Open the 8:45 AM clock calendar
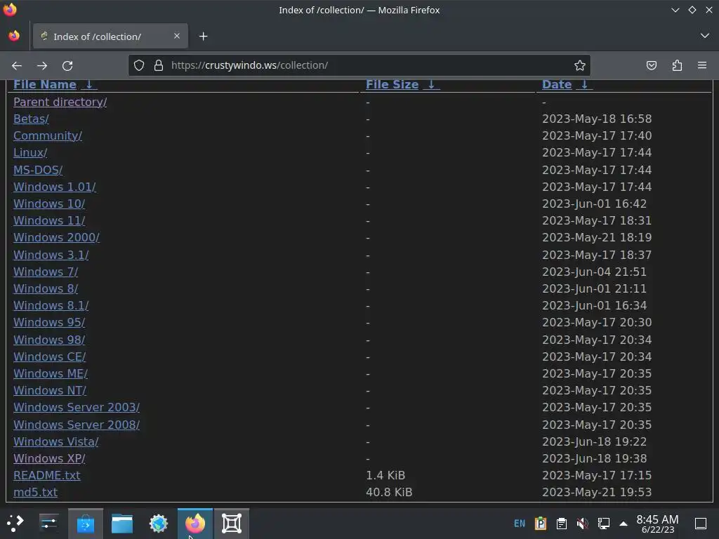719x539 pixels. tap(657, 524)
